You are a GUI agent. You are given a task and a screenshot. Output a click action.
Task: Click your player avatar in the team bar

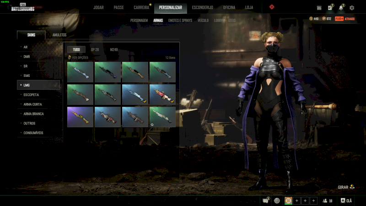coord(288,201)
